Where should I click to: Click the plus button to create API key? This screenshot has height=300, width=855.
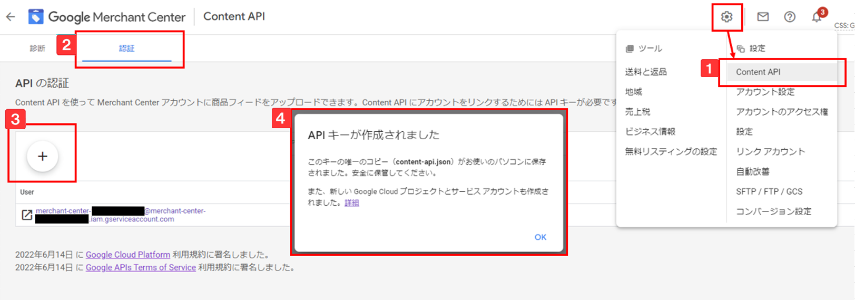(x=43, y=156)
